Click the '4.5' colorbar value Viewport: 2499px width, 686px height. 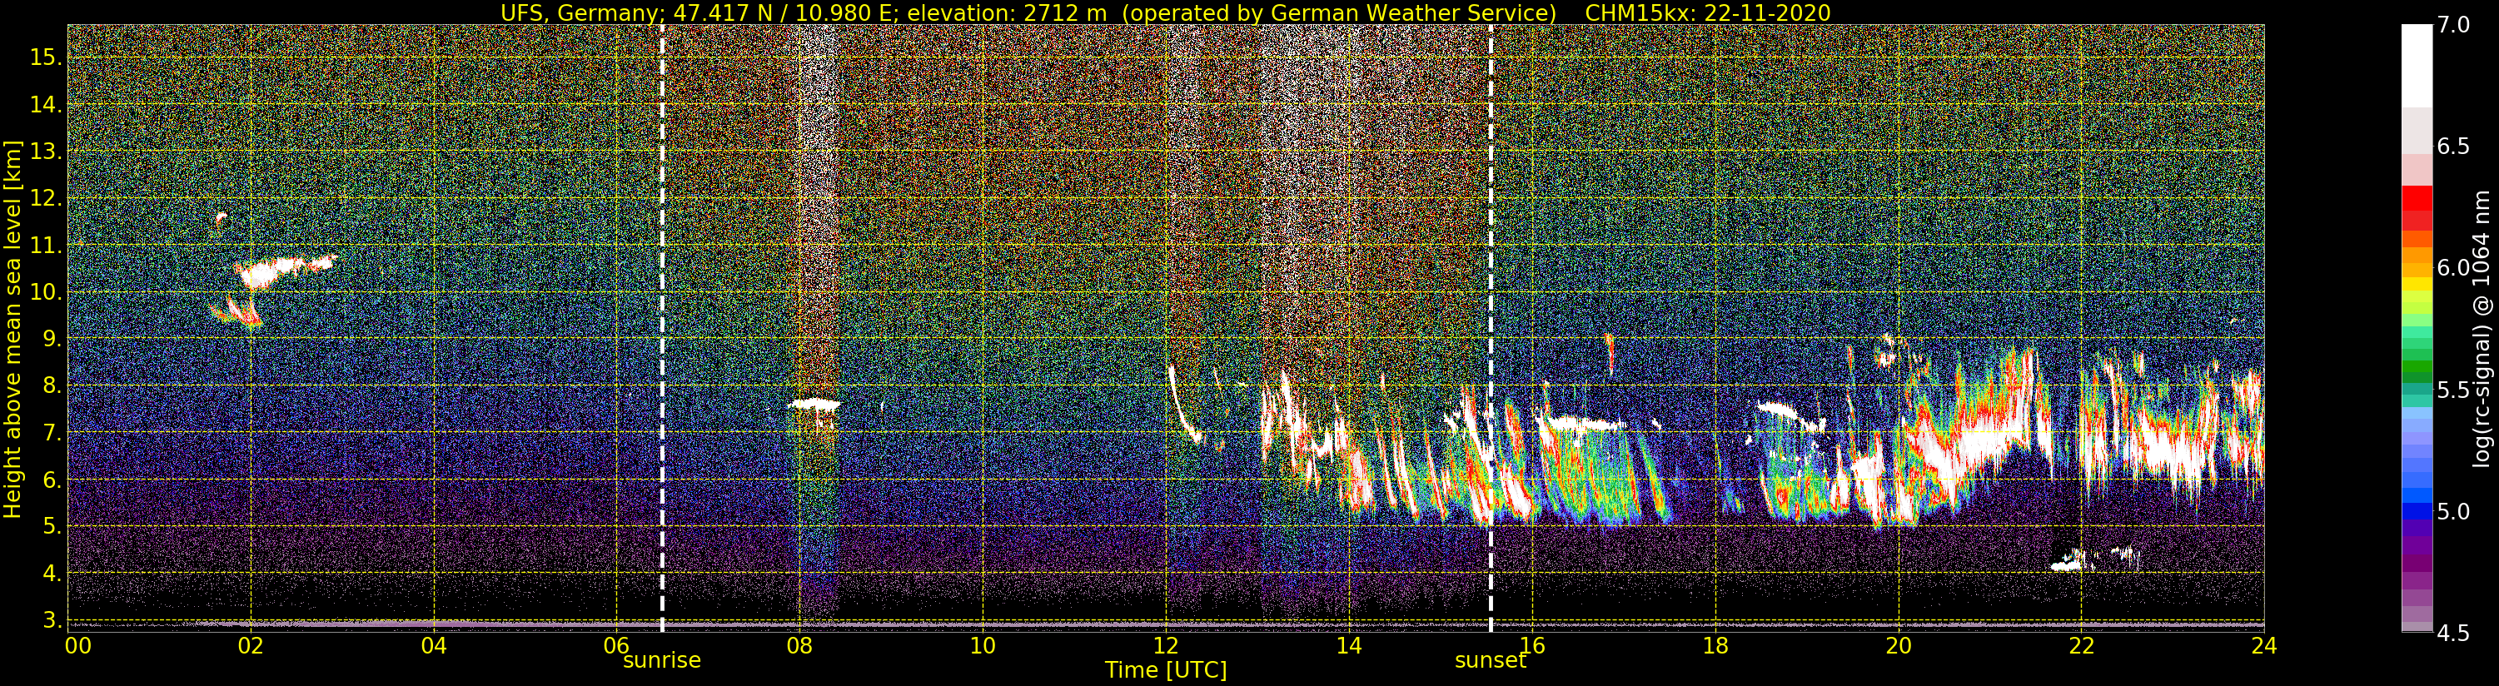[x=2452, y=634]
